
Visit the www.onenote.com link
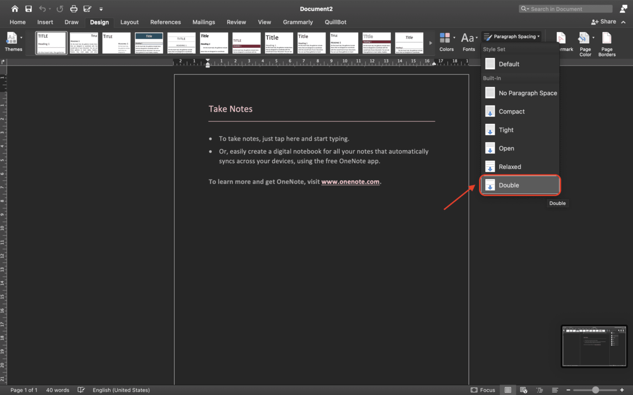(350, 181)
